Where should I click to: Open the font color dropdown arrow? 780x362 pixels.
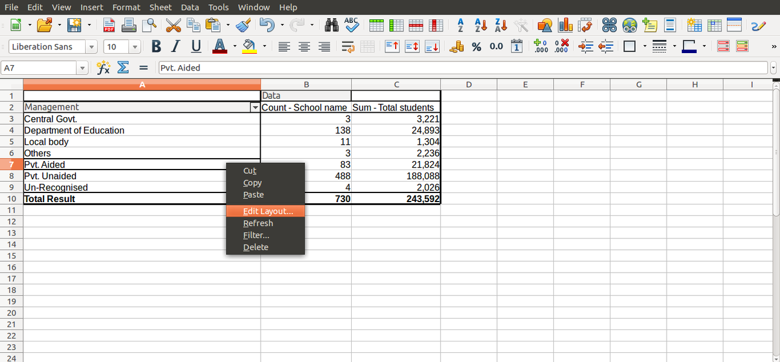(x=235, y=46)
